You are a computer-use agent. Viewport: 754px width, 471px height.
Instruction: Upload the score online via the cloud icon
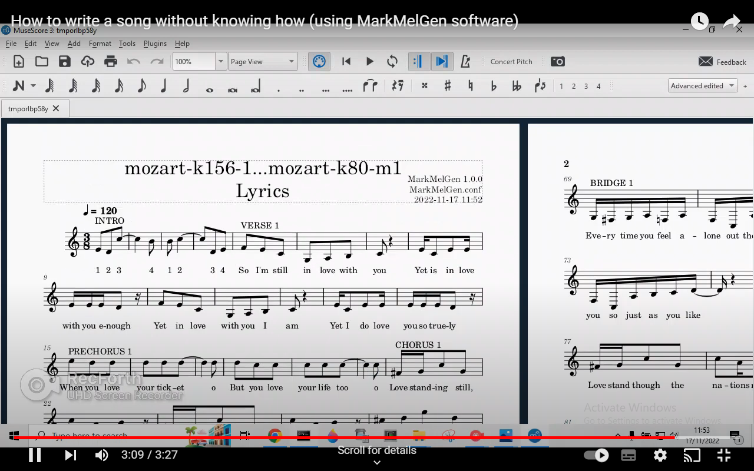click(x=88, y=61)
